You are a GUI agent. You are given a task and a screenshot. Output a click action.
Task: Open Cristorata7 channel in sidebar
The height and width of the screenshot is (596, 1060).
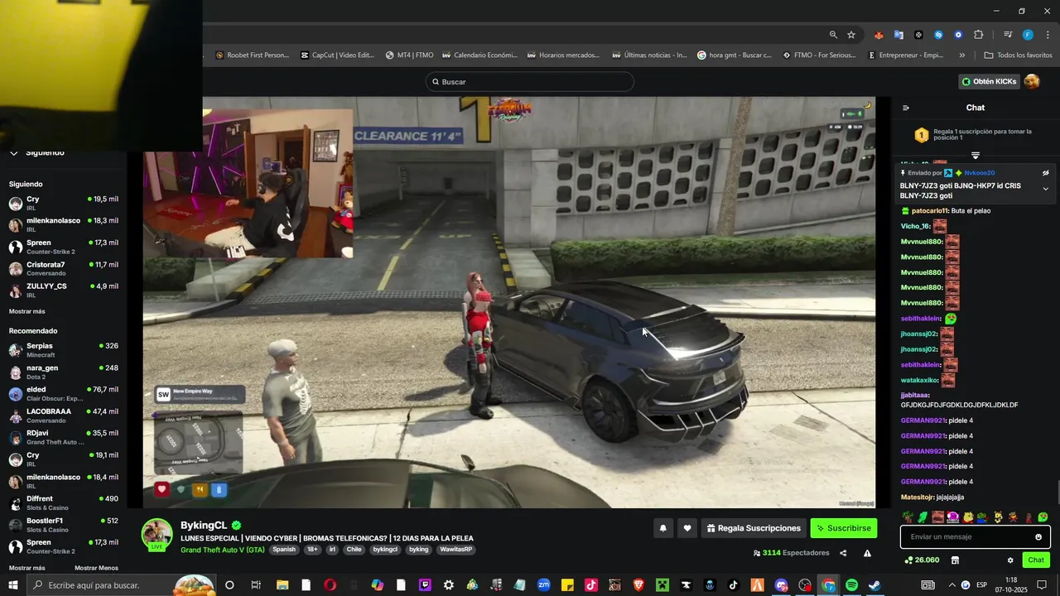(64, 268)
